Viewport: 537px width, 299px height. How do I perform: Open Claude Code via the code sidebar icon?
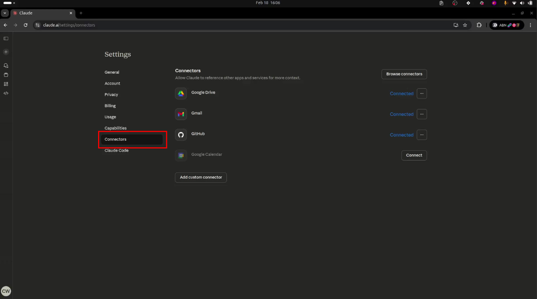tap(6, 93)
